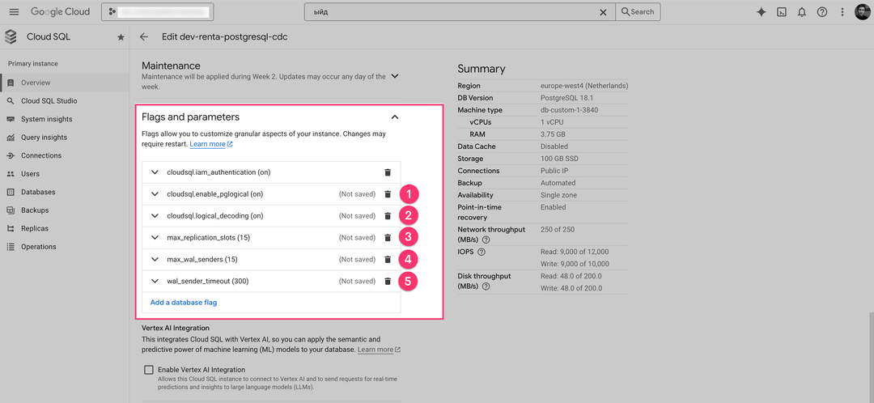Activate Cloud Shell terminal icon
Image resolution: width=874 pixels, height=403 pixels.
point(782,12)
